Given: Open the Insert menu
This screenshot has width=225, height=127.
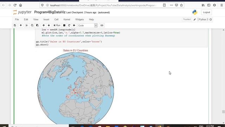Looking at the screenshot, I should coord(46,19).
